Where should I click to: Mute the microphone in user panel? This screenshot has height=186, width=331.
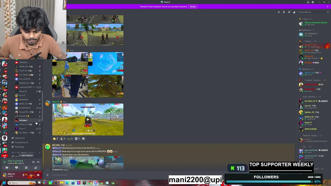pos(24,175)
